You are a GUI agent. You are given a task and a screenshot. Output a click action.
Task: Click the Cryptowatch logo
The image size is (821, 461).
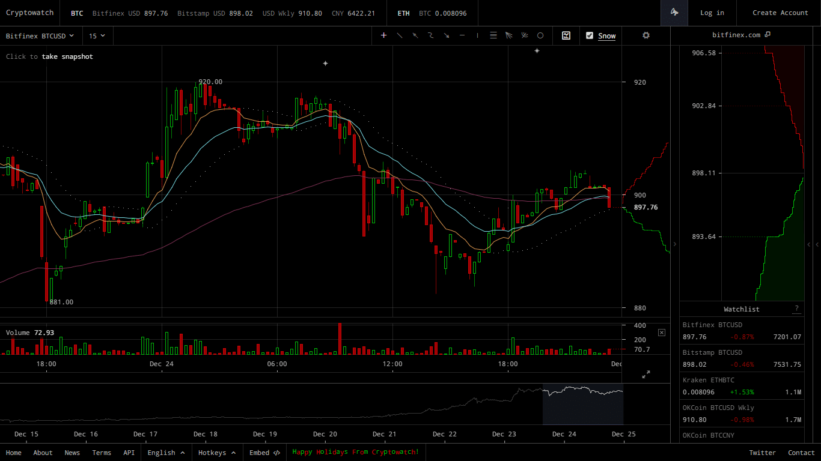pos(29,13)
